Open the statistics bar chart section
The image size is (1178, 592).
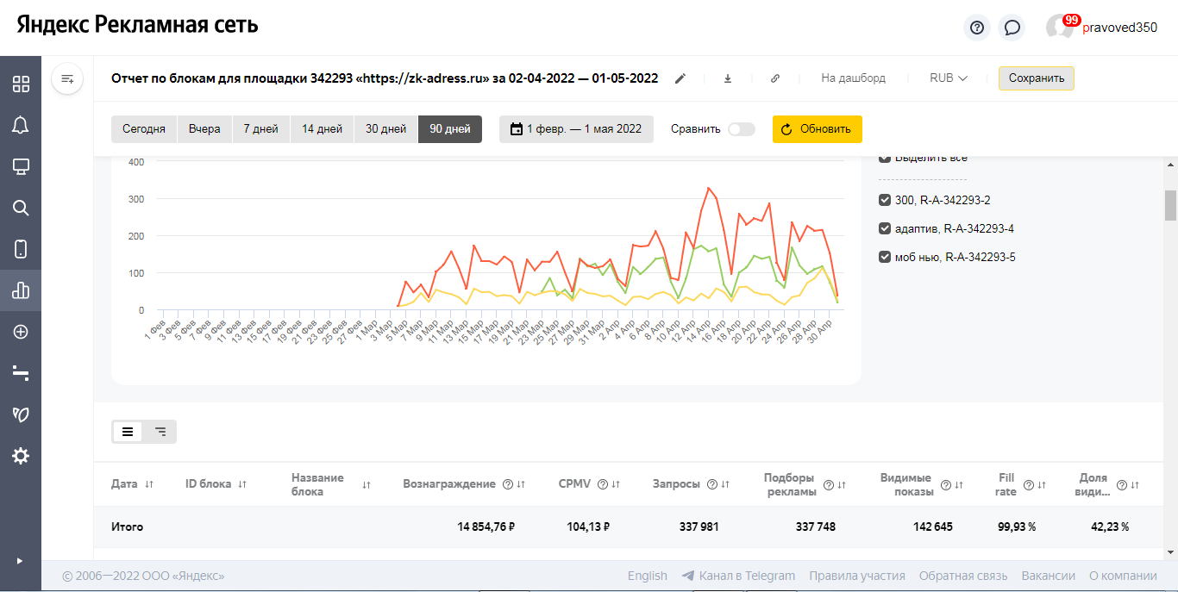(21, 290)
